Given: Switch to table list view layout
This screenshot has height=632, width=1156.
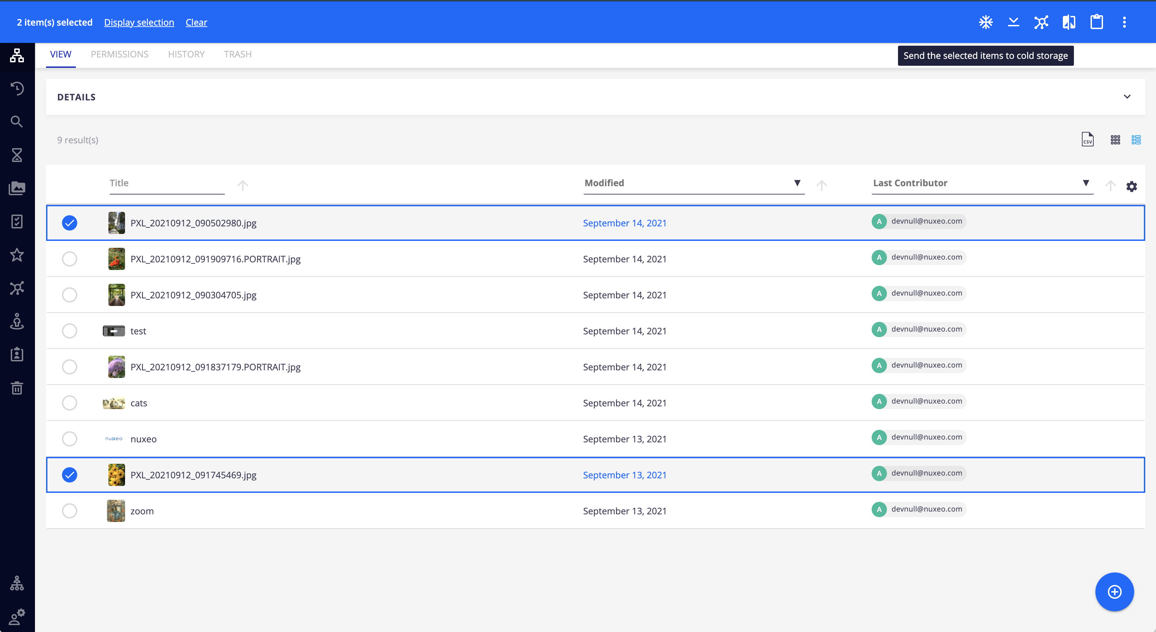Looking at the screenshot, I should (x=1136, y=140).
